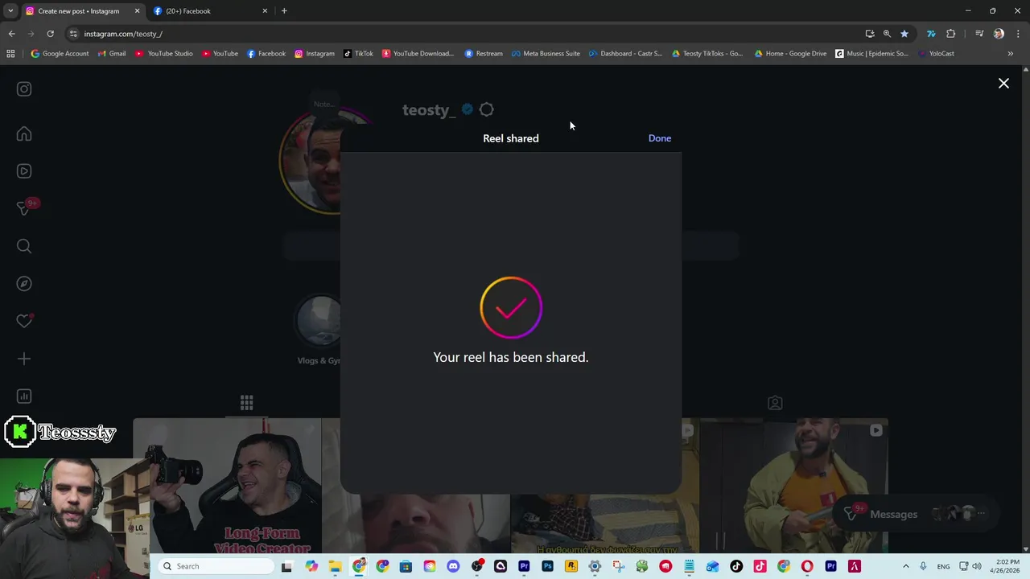Open the zoom magnifier in address bar
The image size is (1030, 579).
pos(887,34)
